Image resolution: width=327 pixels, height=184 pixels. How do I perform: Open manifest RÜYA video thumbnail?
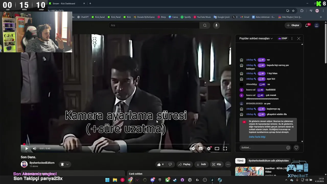click(x=249, y=171)
